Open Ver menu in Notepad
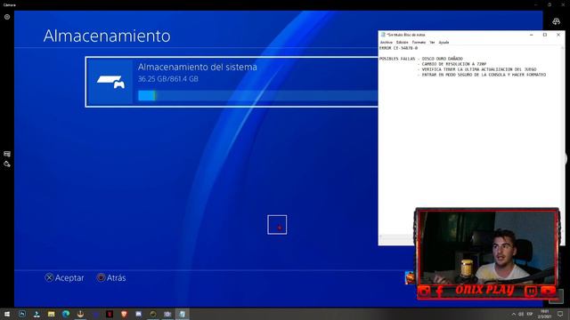Viewport: 570px width, 320px height. pos(432,43)
